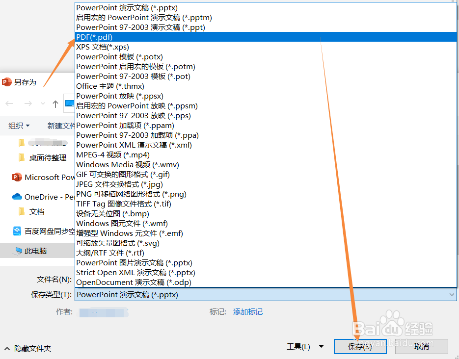Screen dimensions: 459x359
Task: Select Office 主题 (*.thmx)
Action: pyautogui.click(x=266, y=86)
